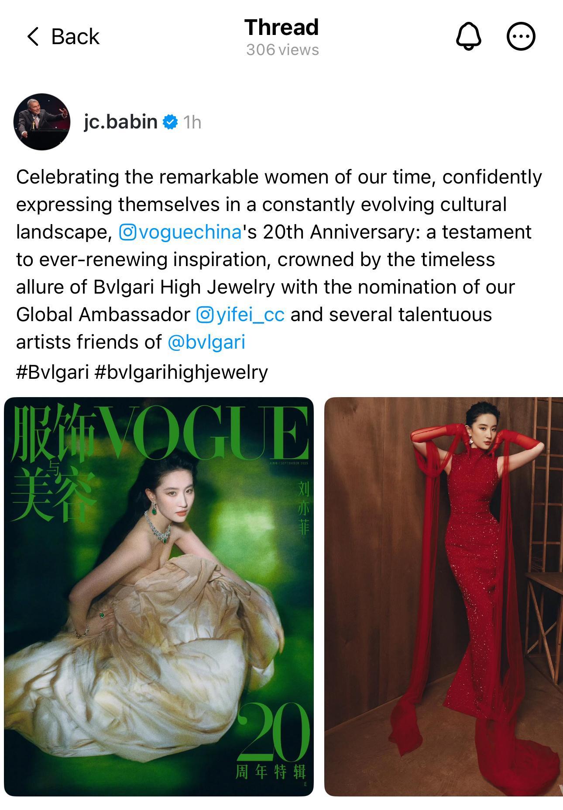Tap the #Bvlgari hashtag

[x=52, y=372]
